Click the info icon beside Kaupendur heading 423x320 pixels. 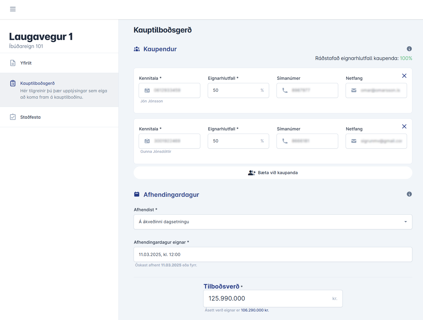(409, 49)
